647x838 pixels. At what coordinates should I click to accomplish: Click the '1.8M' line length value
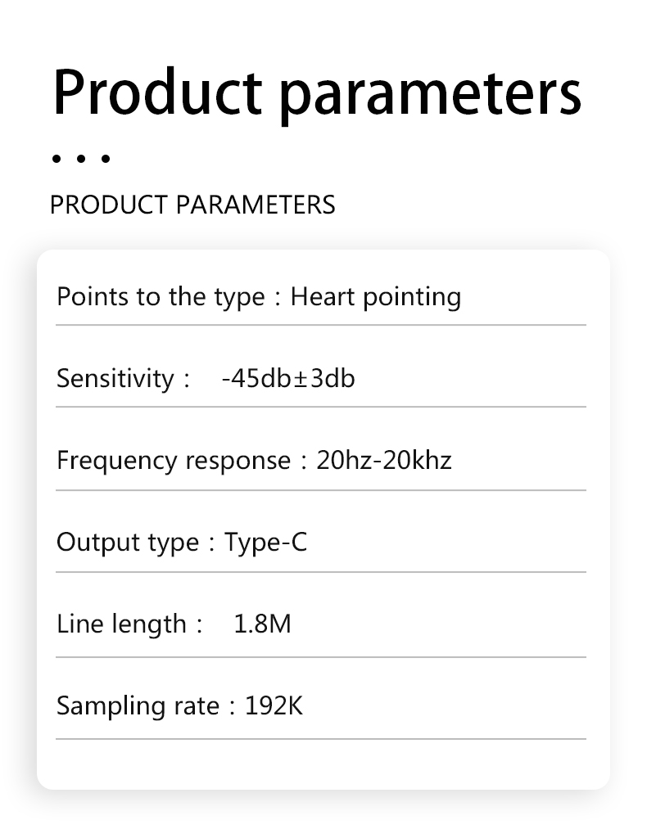point(263,624)
